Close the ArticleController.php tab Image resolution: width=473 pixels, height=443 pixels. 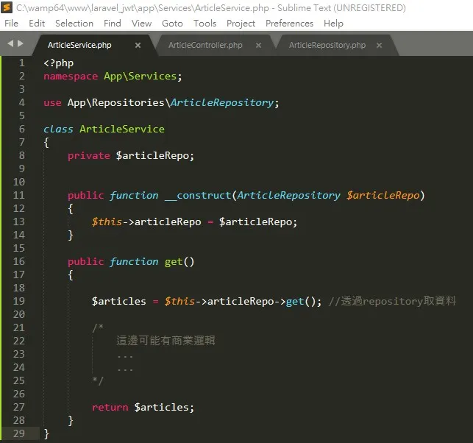click(x=258, y=46)
